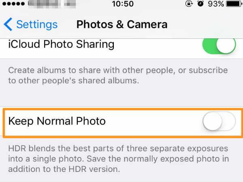Tap the 10:50 clock in status bar
The height and width of the screenshot is (182, 243).
[123, 4]
